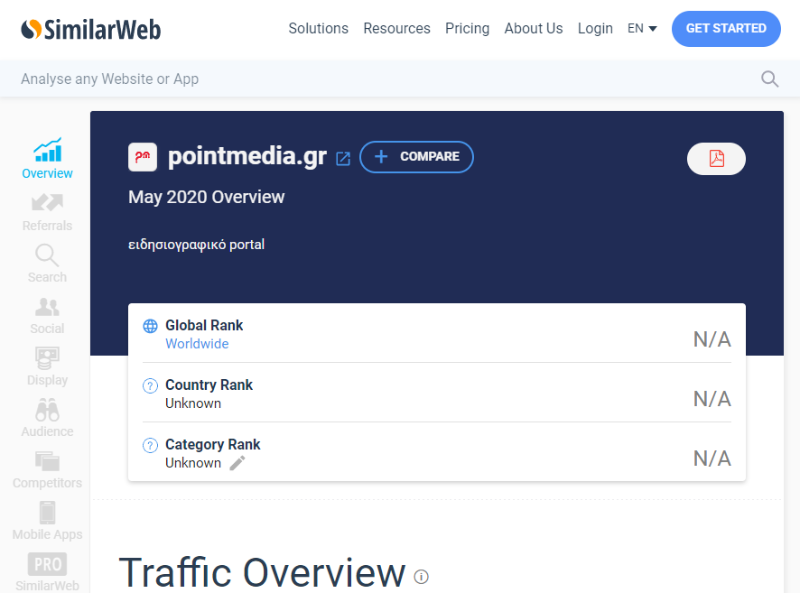Click the COMPARE button
The image size is (800, 593).
[x=416, y=156]
